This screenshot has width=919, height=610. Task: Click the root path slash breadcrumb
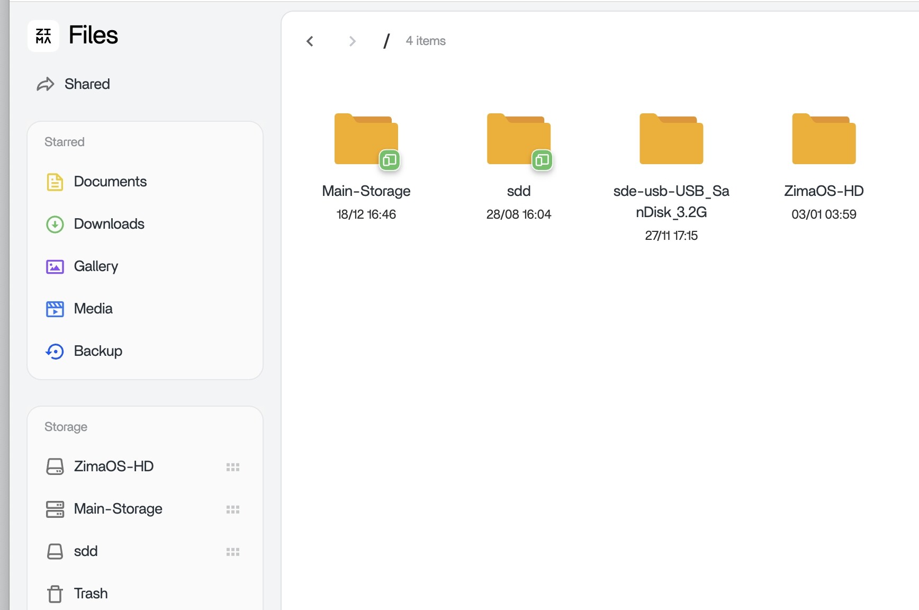386,41
